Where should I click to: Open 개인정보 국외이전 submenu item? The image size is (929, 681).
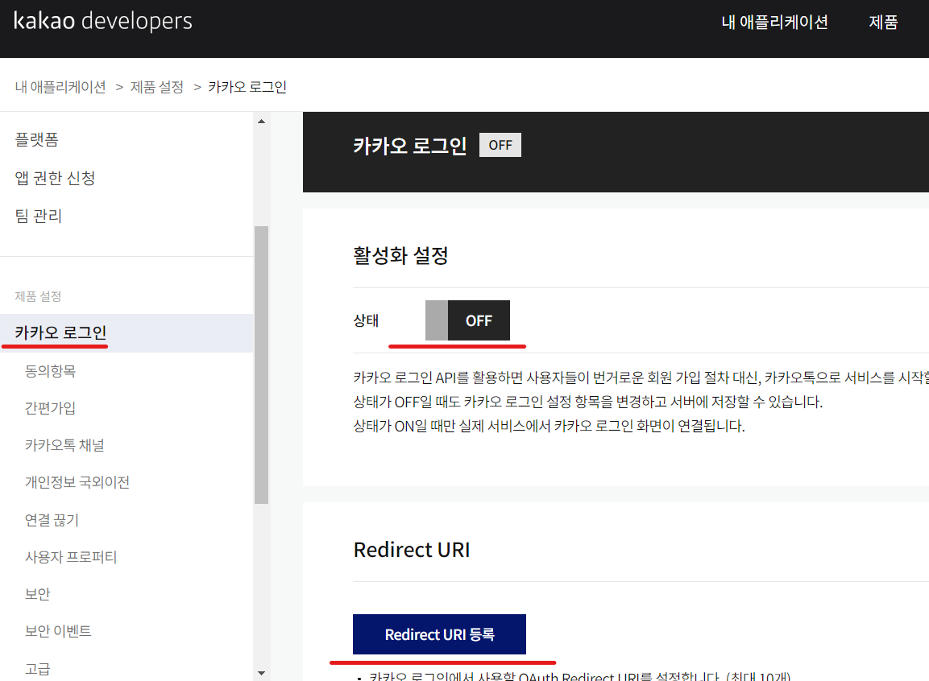[x=77, y=482]
